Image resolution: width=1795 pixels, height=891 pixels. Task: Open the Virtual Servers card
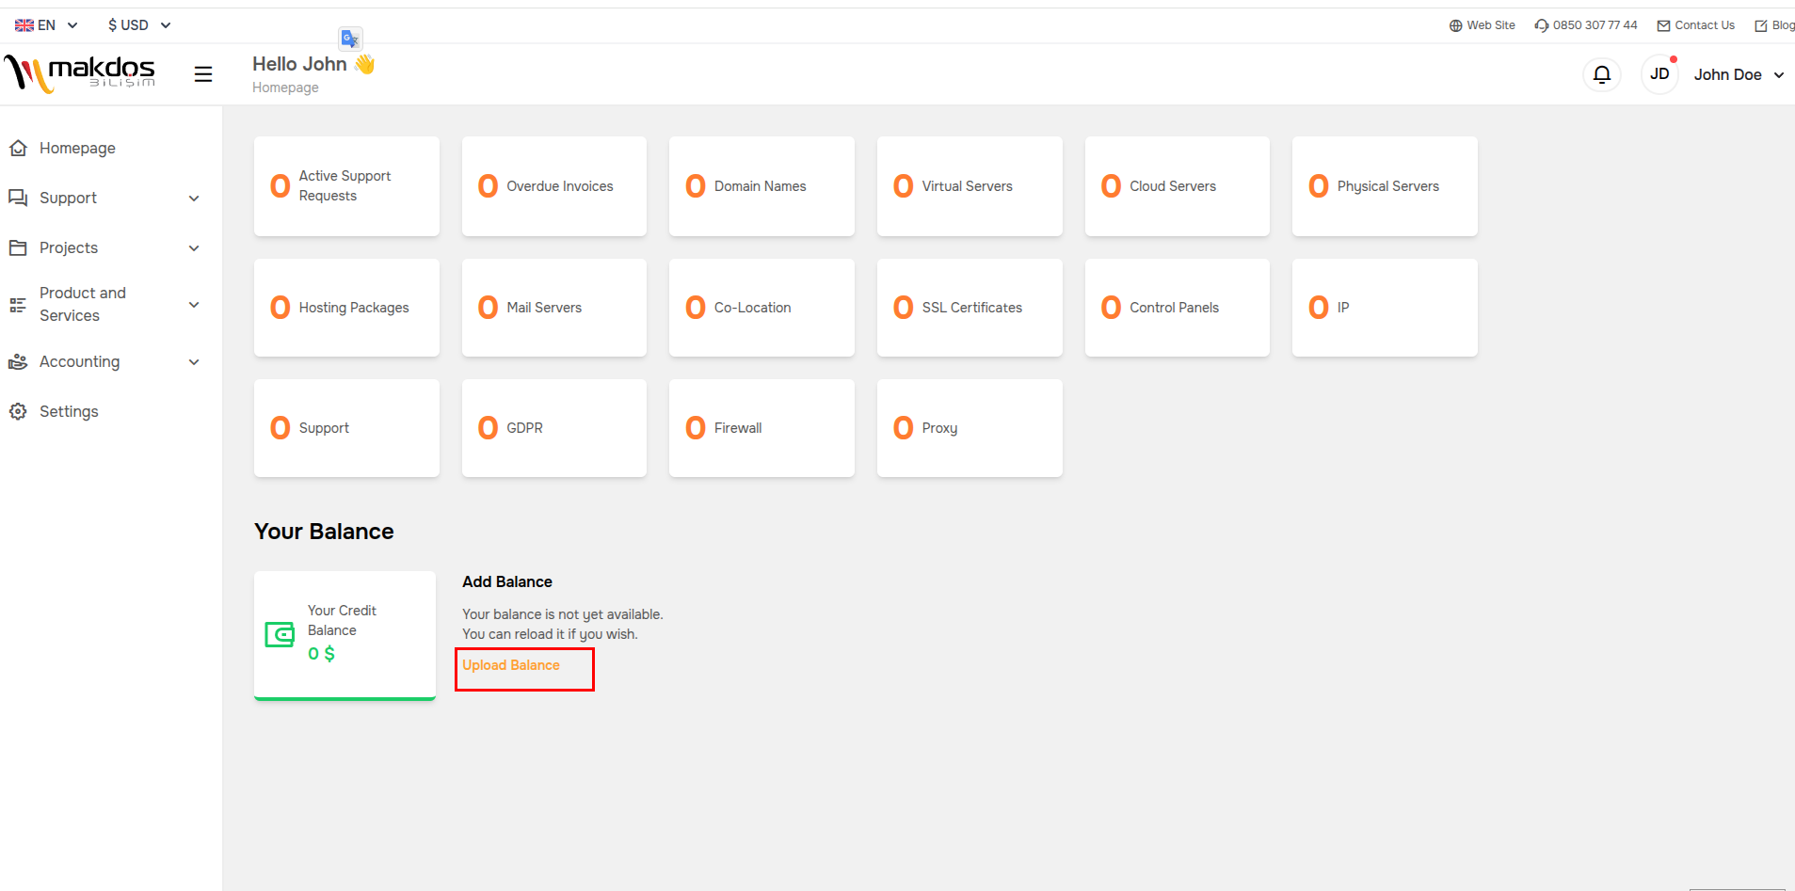[969, 186]
